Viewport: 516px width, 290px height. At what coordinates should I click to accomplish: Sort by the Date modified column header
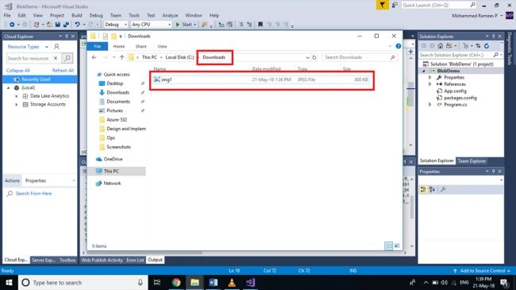[266, 69]
